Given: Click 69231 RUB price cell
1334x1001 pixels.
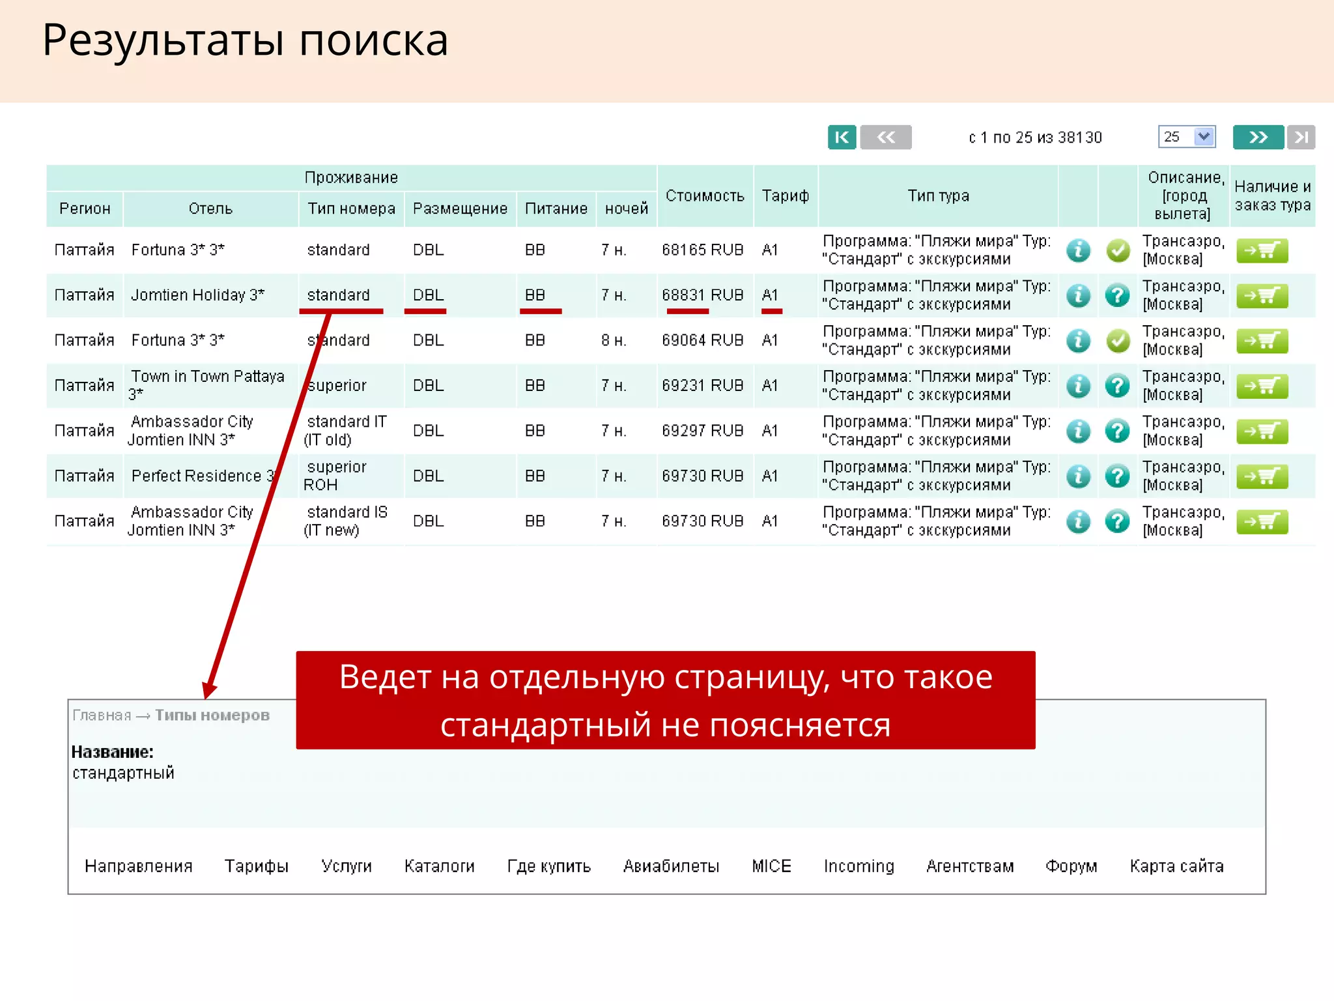Looking at the screenshot, I should point(703,386).
